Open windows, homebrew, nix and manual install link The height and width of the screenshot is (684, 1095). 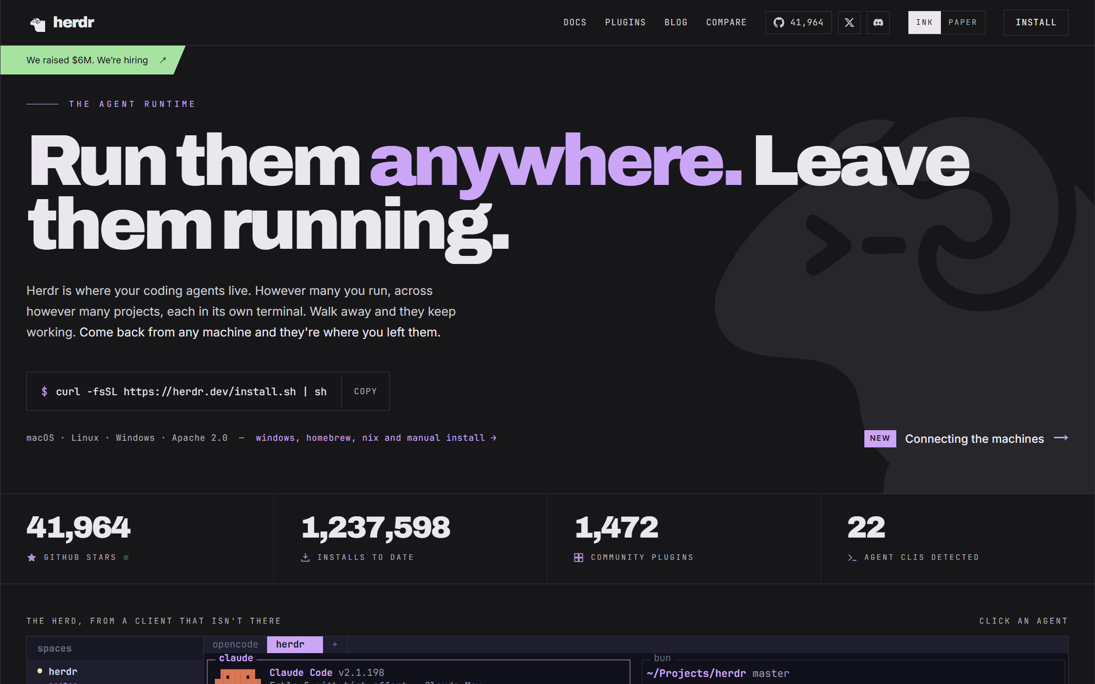376,438
